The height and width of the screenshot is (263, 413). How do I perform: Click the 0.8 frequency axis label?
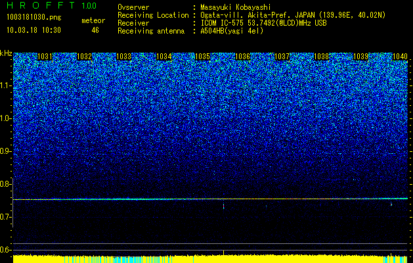(4, 184)
